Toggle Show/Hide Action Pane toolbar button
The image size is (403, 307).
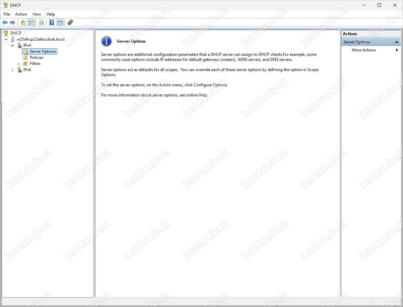pos(60,22)
